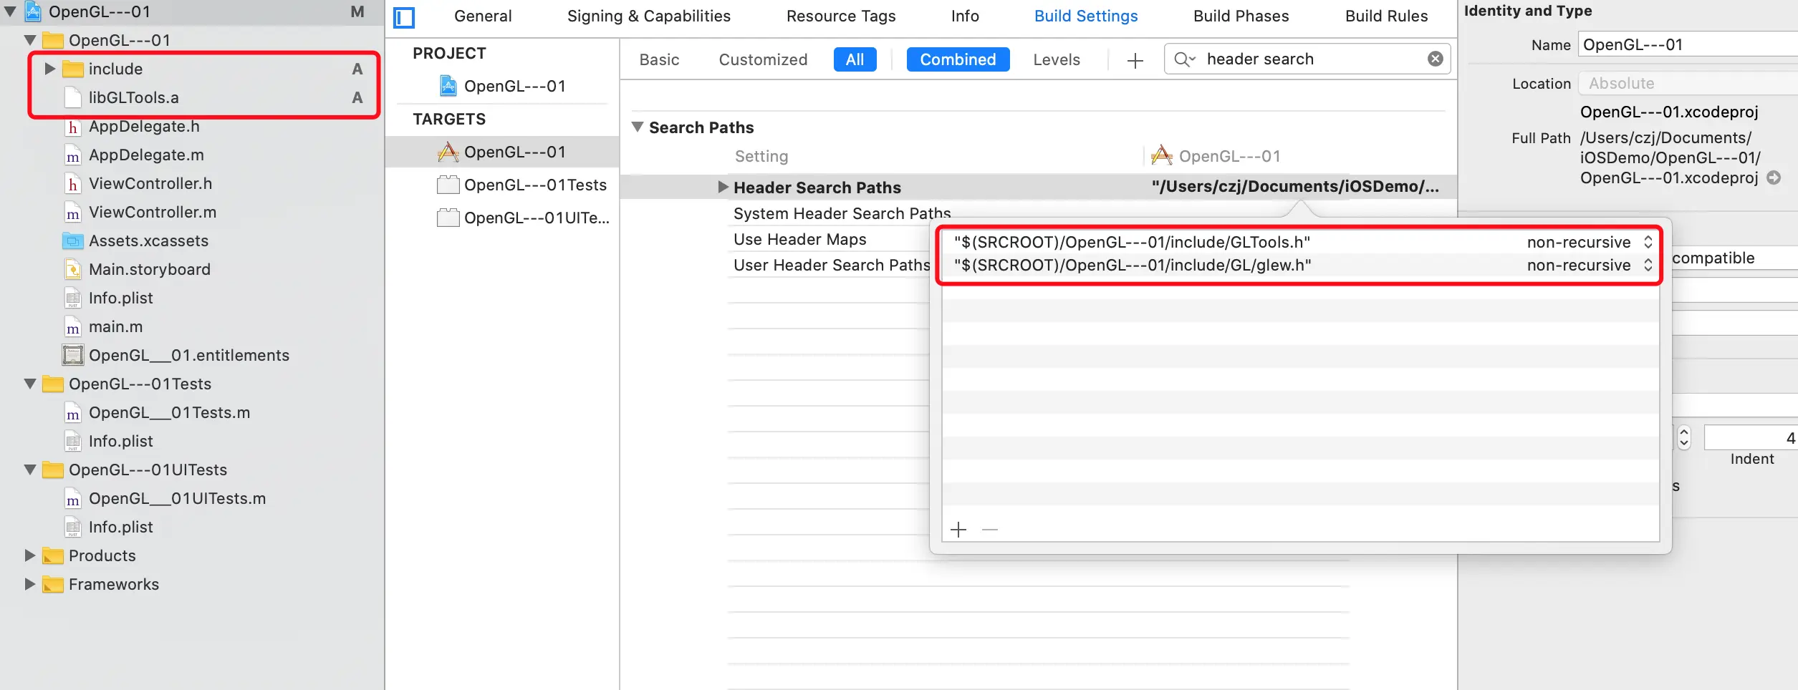
Task: Click the AppDelegate.h header file icon
Action: tap(72, 127)
